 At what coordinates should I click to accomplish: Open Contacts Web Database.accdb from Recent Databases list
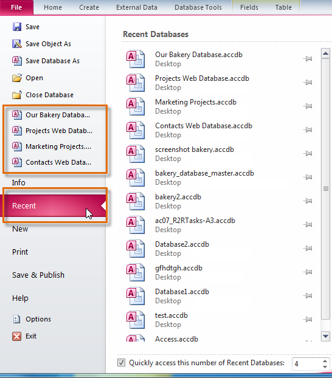click(x=204, y=130)
